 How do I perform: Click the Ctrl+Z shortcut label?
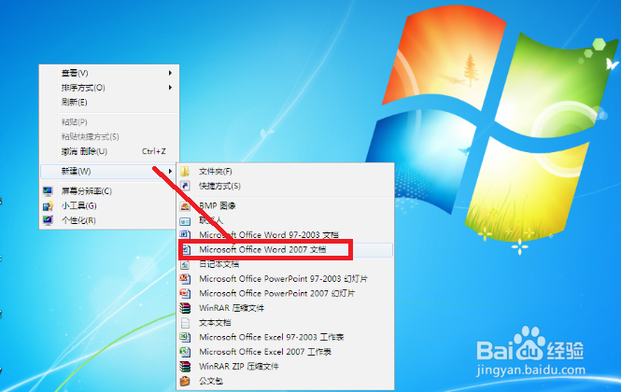[154, 151]
